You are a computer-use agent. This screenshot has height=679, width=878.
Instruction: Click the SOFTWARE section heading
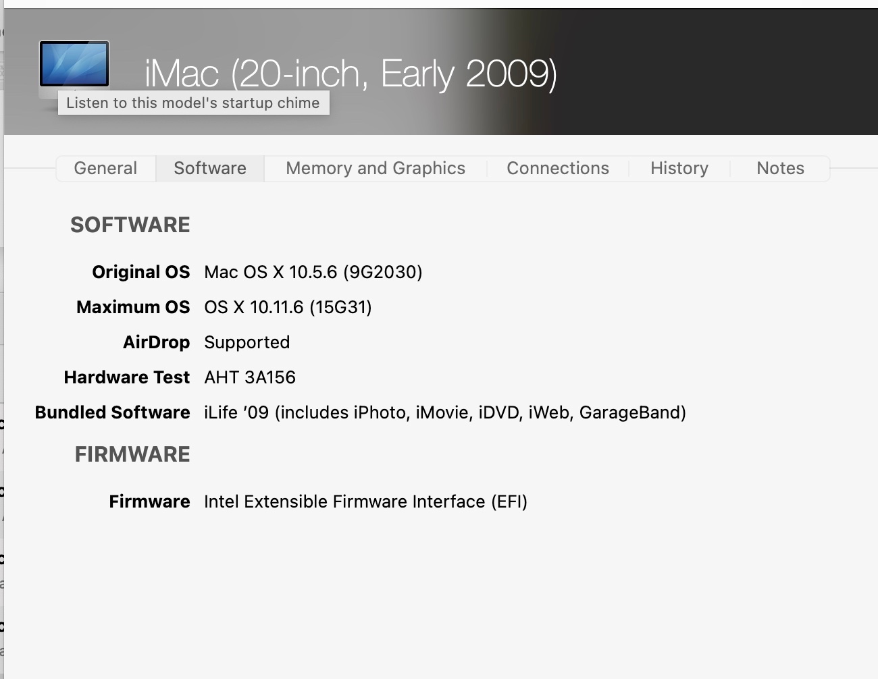130,225
